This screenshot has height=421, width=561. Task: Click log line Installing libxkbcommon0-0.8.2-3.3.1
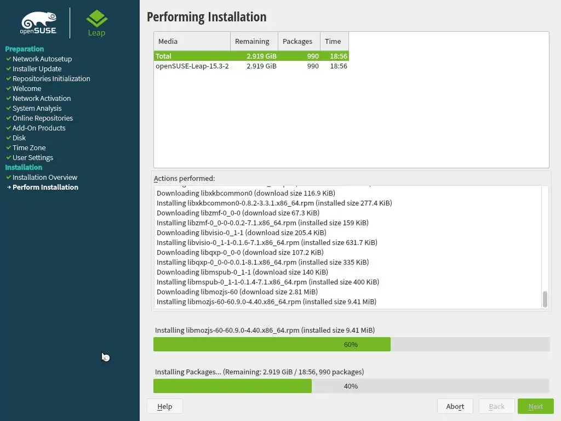[274, 203]
